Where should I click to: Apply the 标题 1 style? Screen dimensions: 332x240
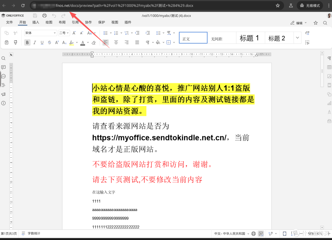click(251, 38)
